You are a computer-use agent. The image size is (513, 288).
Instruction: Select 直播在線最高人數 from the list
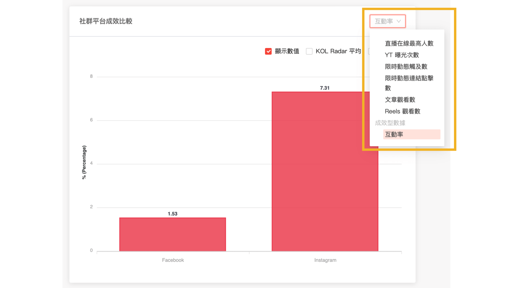click(409, 43)
